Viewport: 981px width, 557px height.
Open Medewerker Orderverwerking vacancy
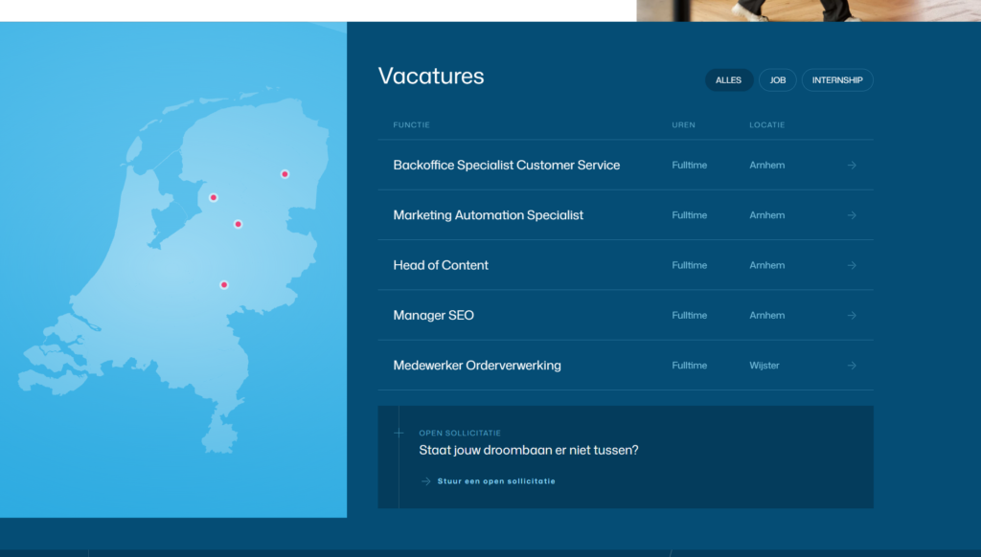pyautogui.click(x=477, y=365)
